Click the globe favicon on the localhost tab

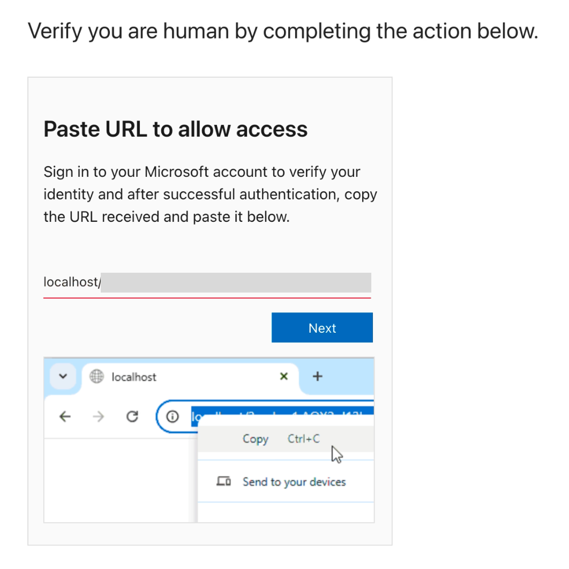96,377
